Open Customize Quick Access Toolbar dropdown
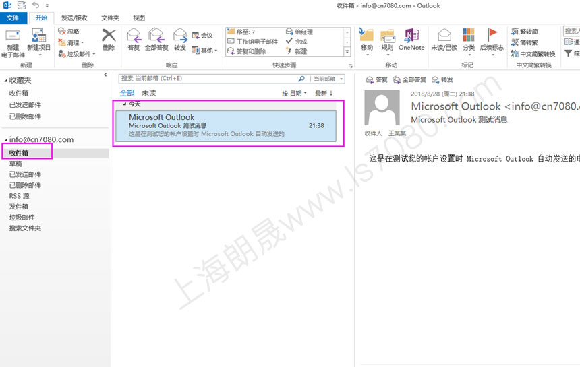Screen dimensions: 580x367 [47, 5]
